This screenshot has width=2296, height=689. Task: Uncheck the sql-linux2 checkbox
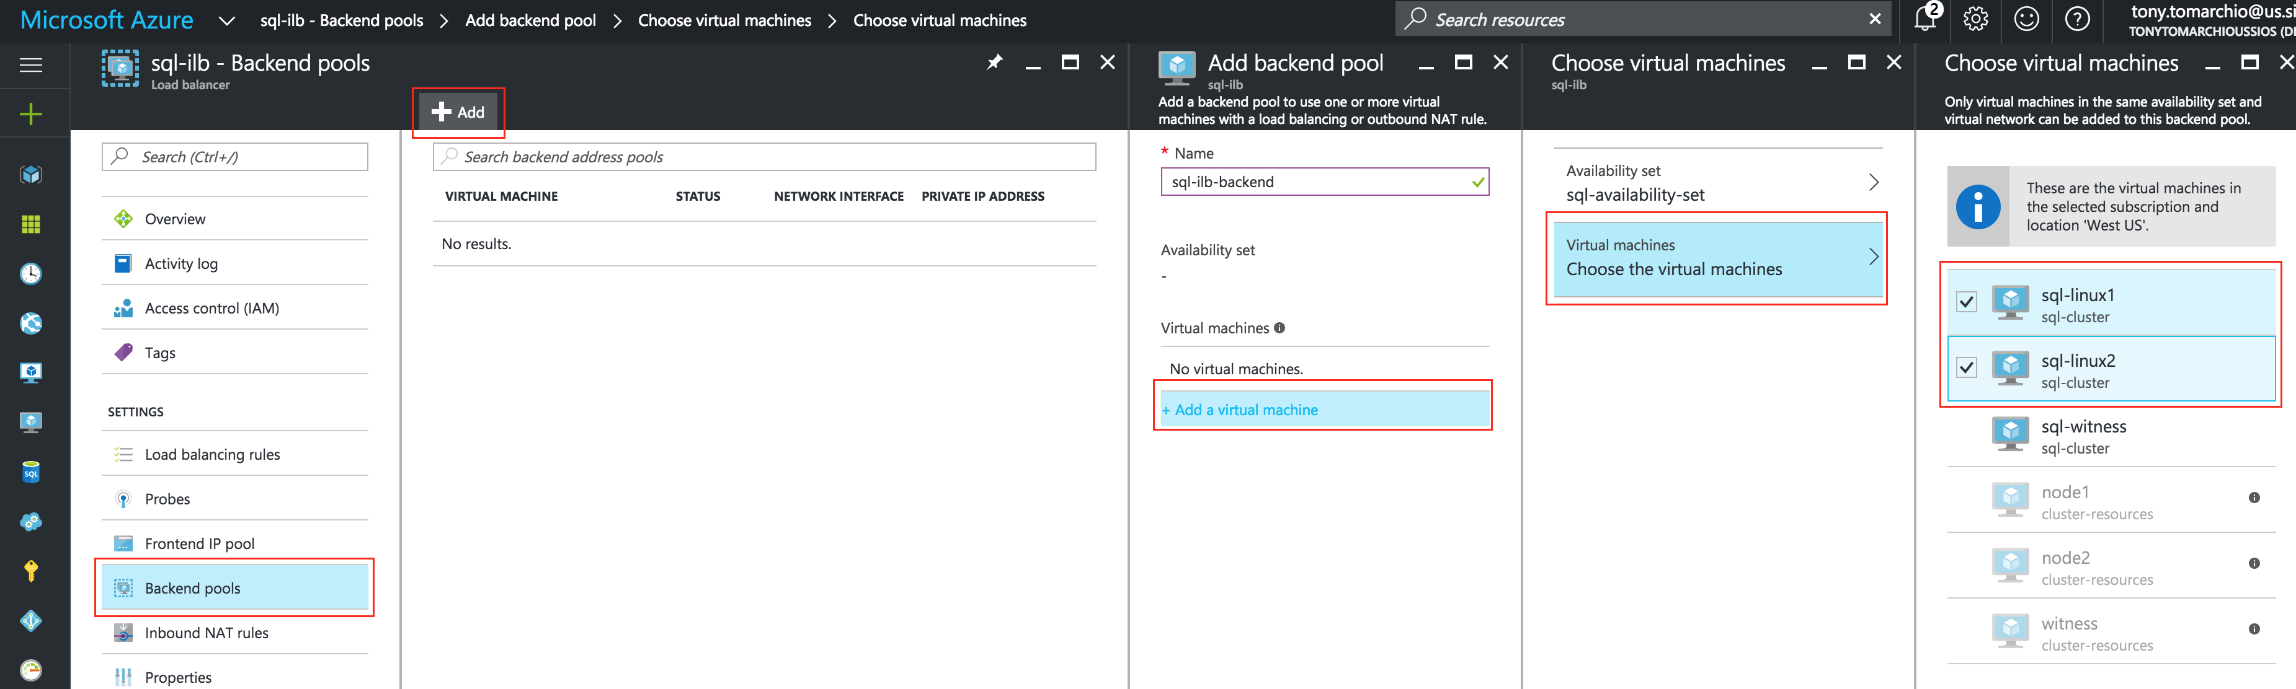coord(1966,367)
